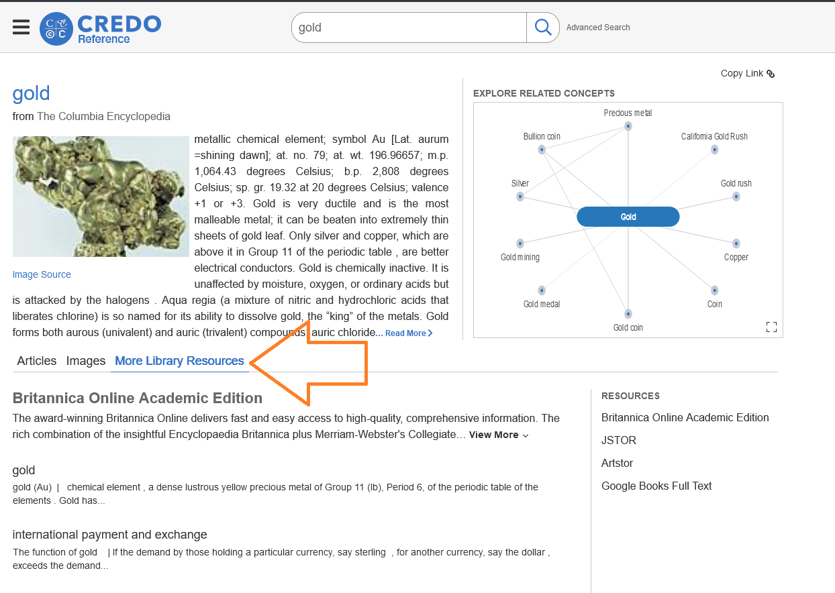This screenshot has width=835, height=593.
Task: Select the California Gold Rush node dot
Action: pos(715,150)
